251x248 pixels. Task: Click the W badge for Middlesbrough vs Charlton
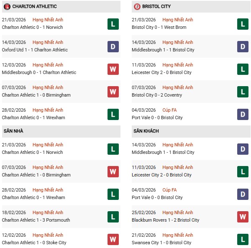tap(113, 69)
